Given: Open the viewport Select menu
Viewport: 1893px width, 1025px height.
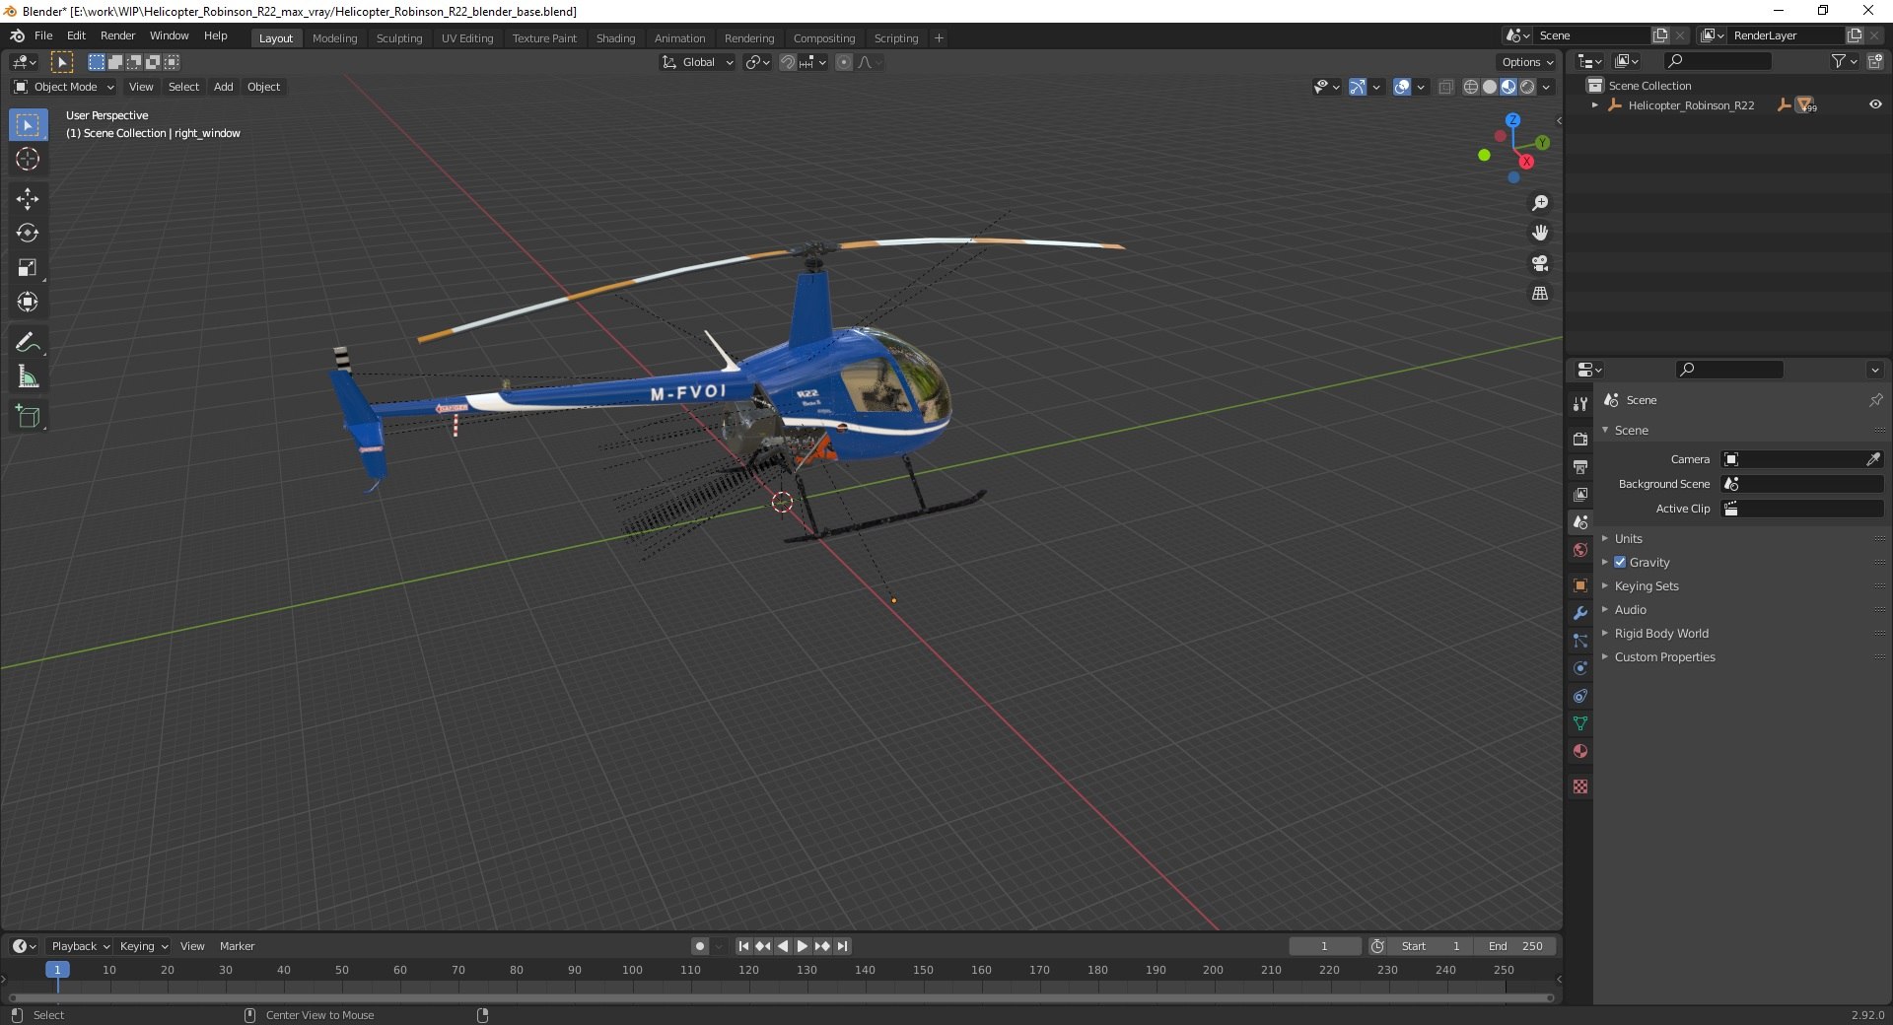Looking at the screenshot, I should coord(183,87).
